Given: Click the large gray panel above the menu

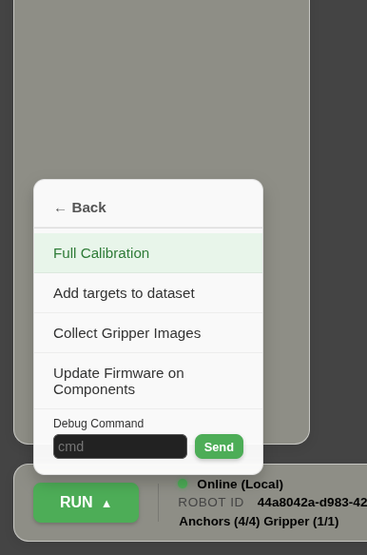Looking at the screenshot, I should (x=162, y=89).
